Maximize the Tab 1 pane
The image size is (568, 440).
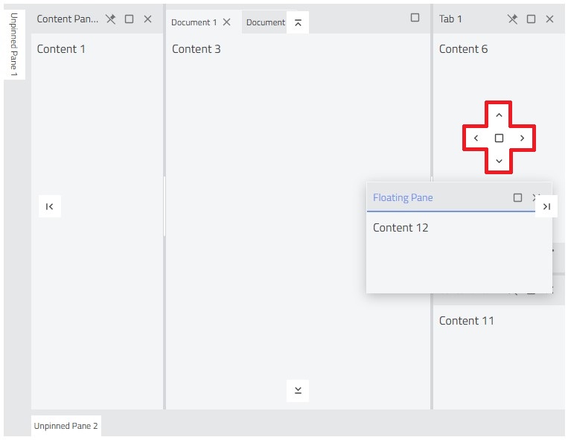(531, 19)
